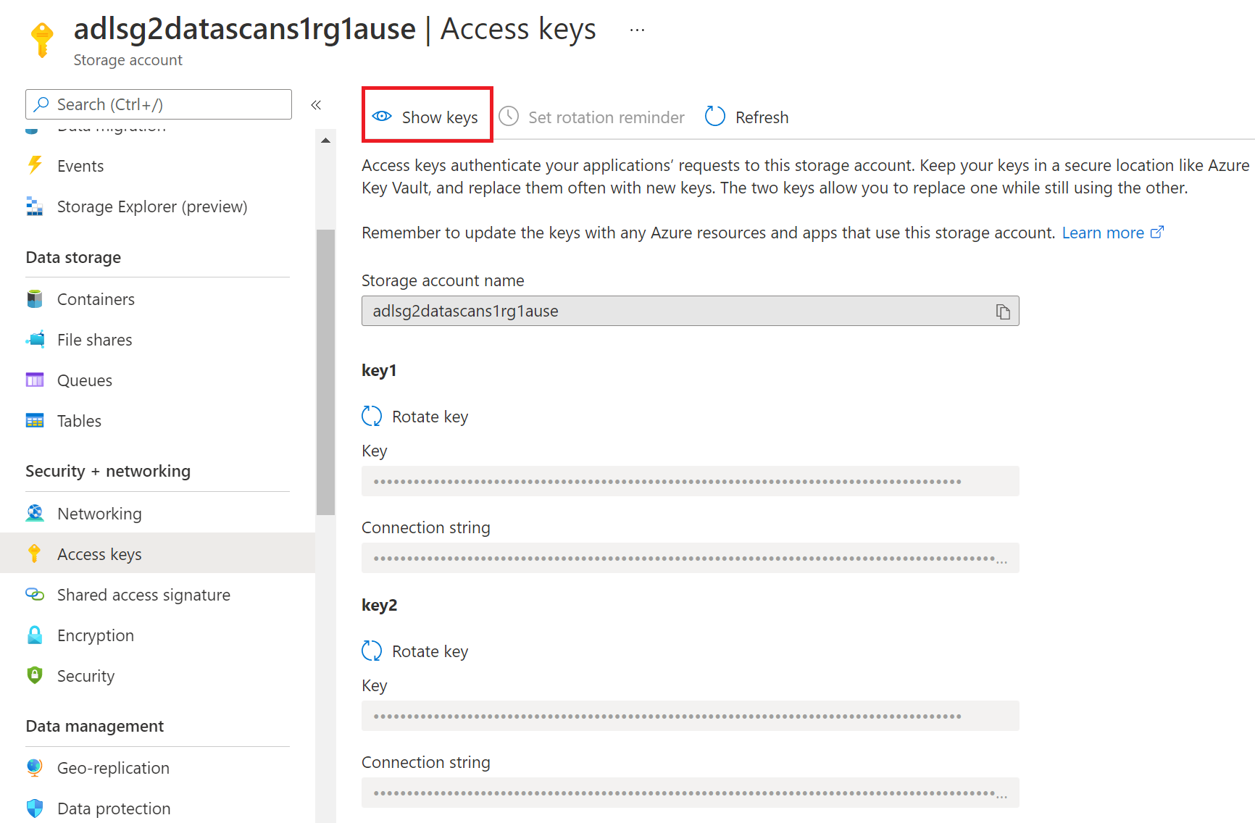Open the Security page
The height and width of the screenshot is (823, 1255).
[86, 675]
